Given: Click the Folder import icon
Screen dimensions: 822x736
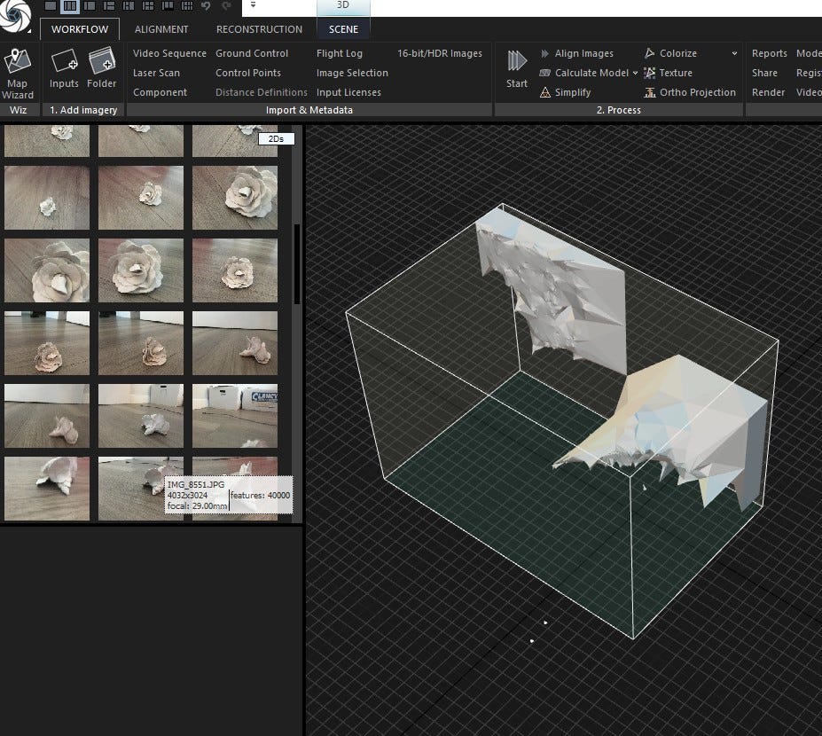Looking at the screenshot, I should coord(102,68).
